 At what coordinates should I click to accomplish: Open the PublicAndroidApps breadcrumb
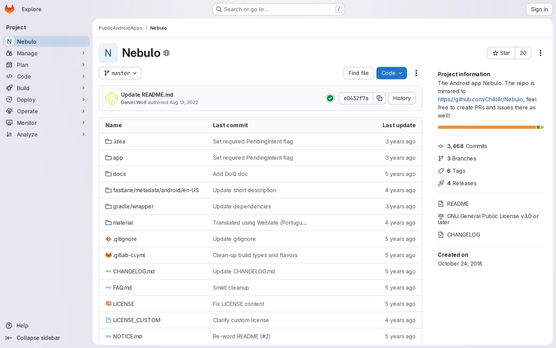120,28
